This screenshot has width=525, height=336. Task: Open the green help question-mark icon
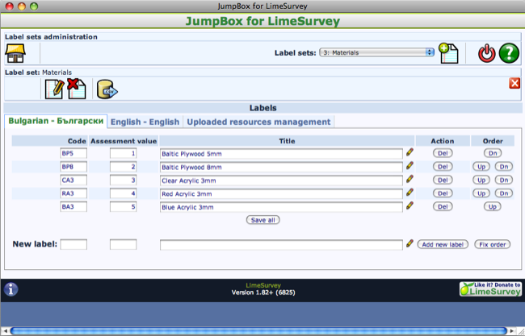click(x=509, y=53)
